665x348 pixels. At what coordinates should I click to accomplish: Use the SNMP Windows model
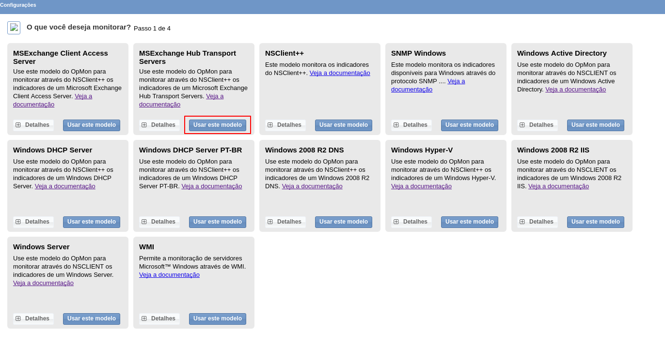(470, 125)
